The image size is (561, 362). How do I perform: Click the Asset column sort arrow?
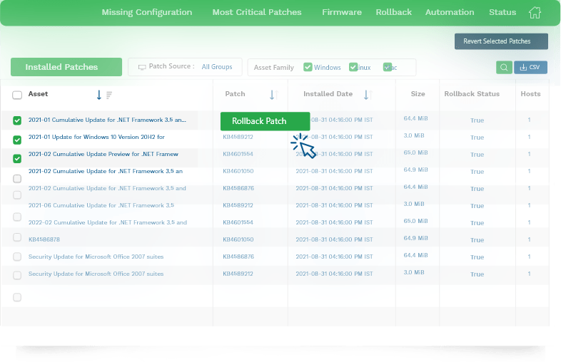click(x=98, y=94)
